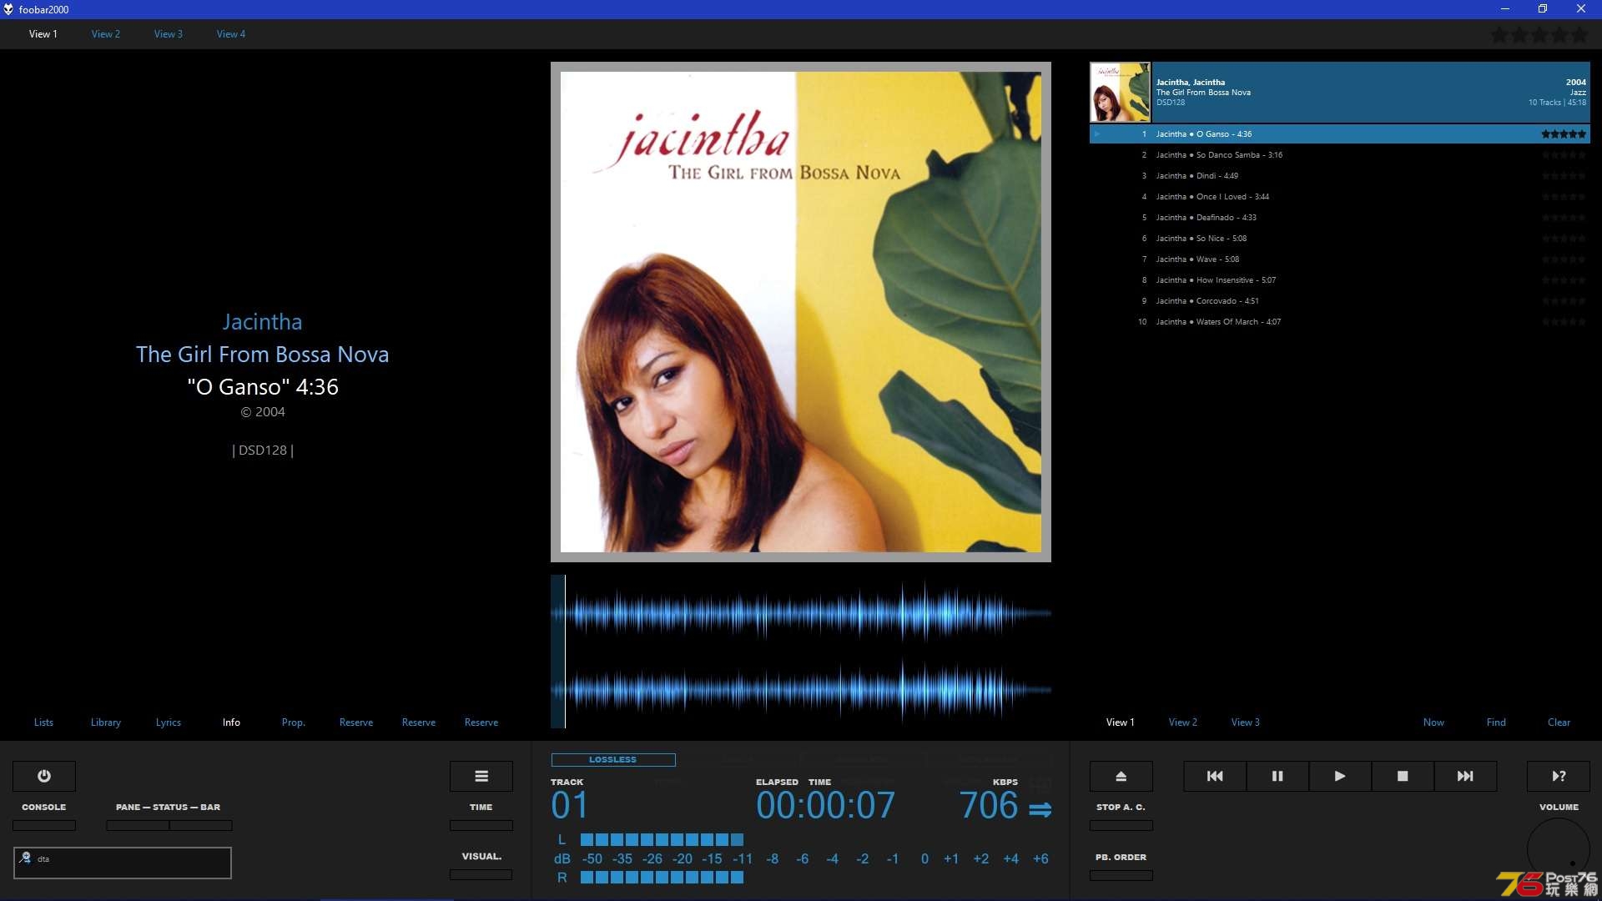Click the LOSSLESS indicator box
Image resolution: width=1602 pixels, height=901 pixels.
(x=613, y=759)
